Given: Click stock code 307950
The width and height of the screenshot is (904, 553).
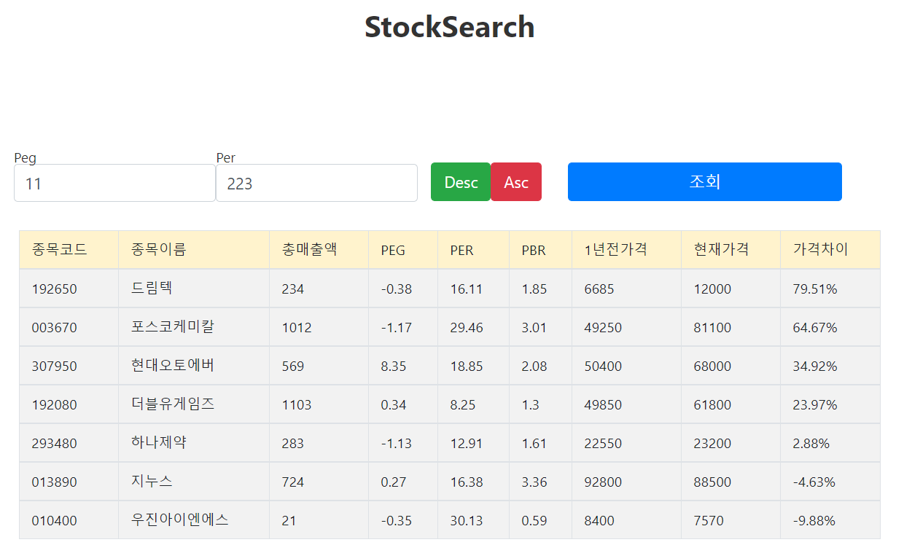Looking at the screenshot, I should (55, 366).
